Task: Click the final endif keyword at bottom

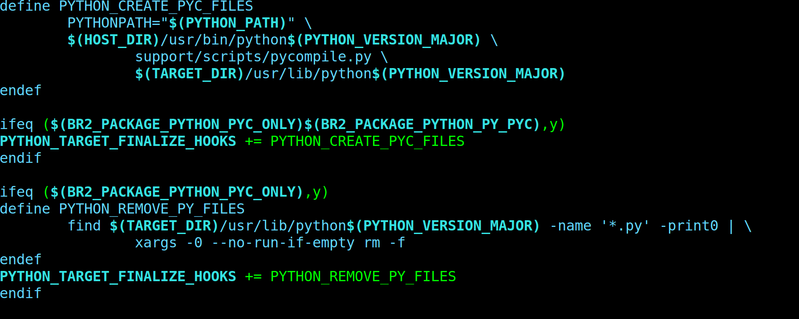Action: click(21, 294)
